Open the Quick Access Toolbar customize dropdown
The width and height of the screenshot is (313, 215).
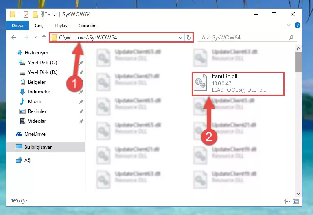click(x=55, y=15)
